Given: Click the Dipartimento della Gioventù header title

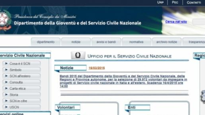Looking at the screenshot, I should click(x=78, y=23).
